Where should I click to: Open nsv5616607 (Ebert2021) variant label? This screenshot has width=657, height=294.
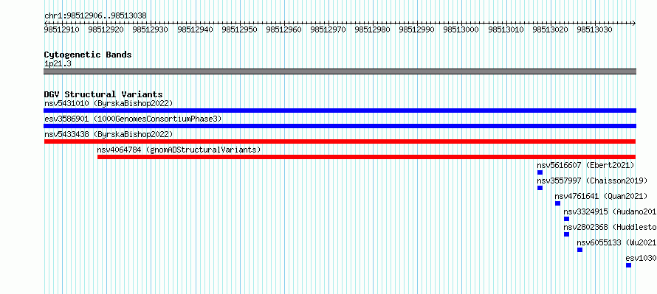[x=586, y=165]
